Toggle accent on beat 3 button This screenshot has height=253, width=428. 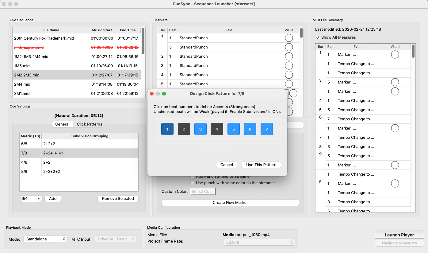pyautogui.click(x=201, y=129)
